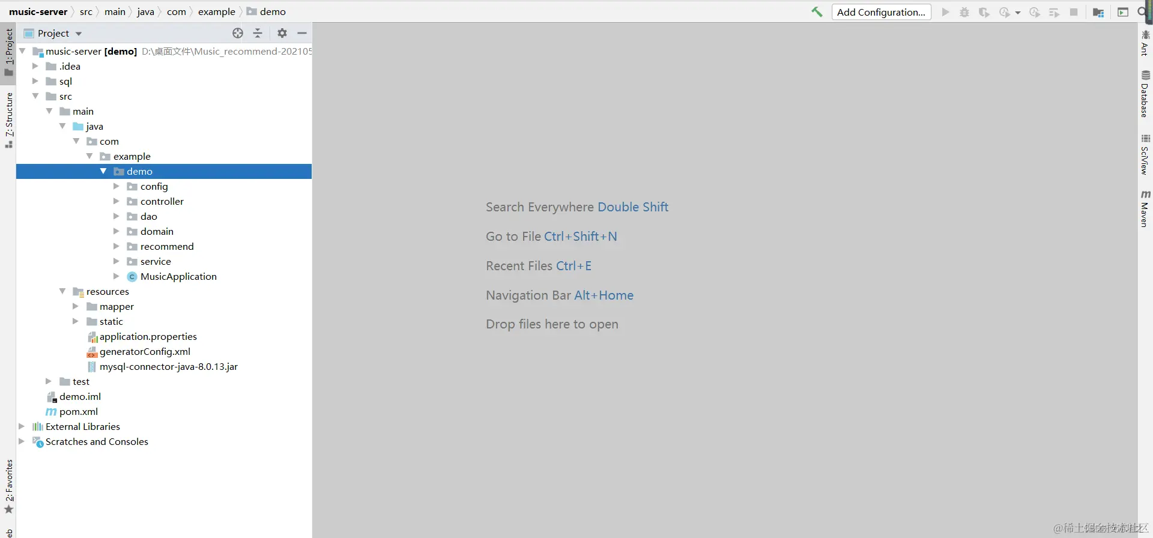Open the Ant tool window tab

1145,43
